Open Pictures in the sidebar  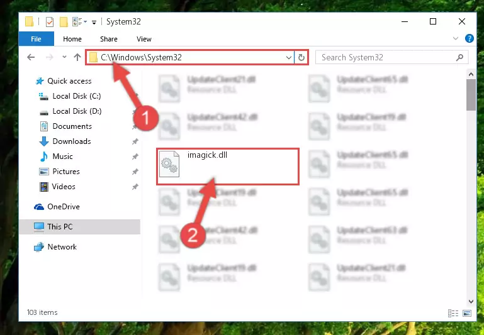click(x=66, y=172)
